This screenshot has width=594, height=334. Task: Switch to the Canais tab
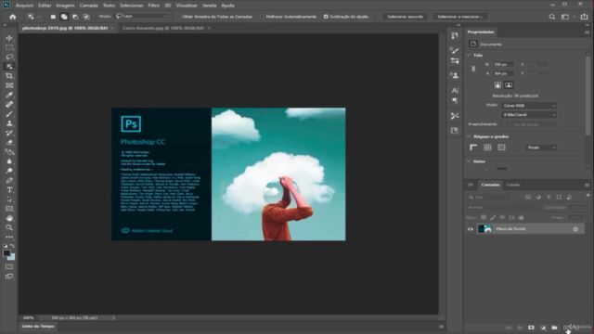click(513, 185)
